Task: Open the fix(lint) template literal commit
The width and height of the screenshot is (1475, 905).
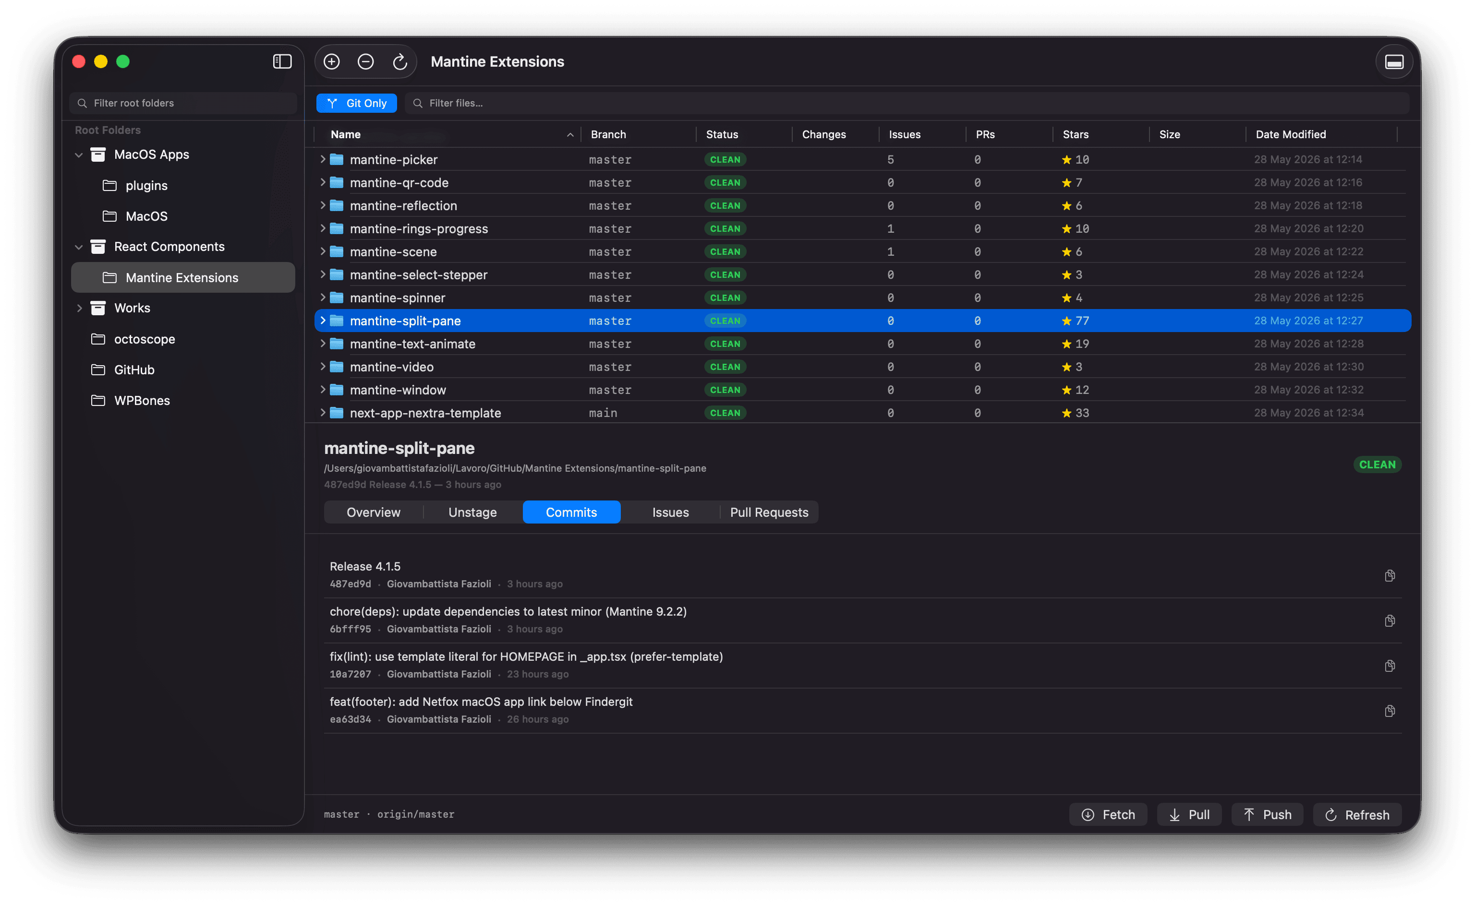Action: (x=862, y=666)
